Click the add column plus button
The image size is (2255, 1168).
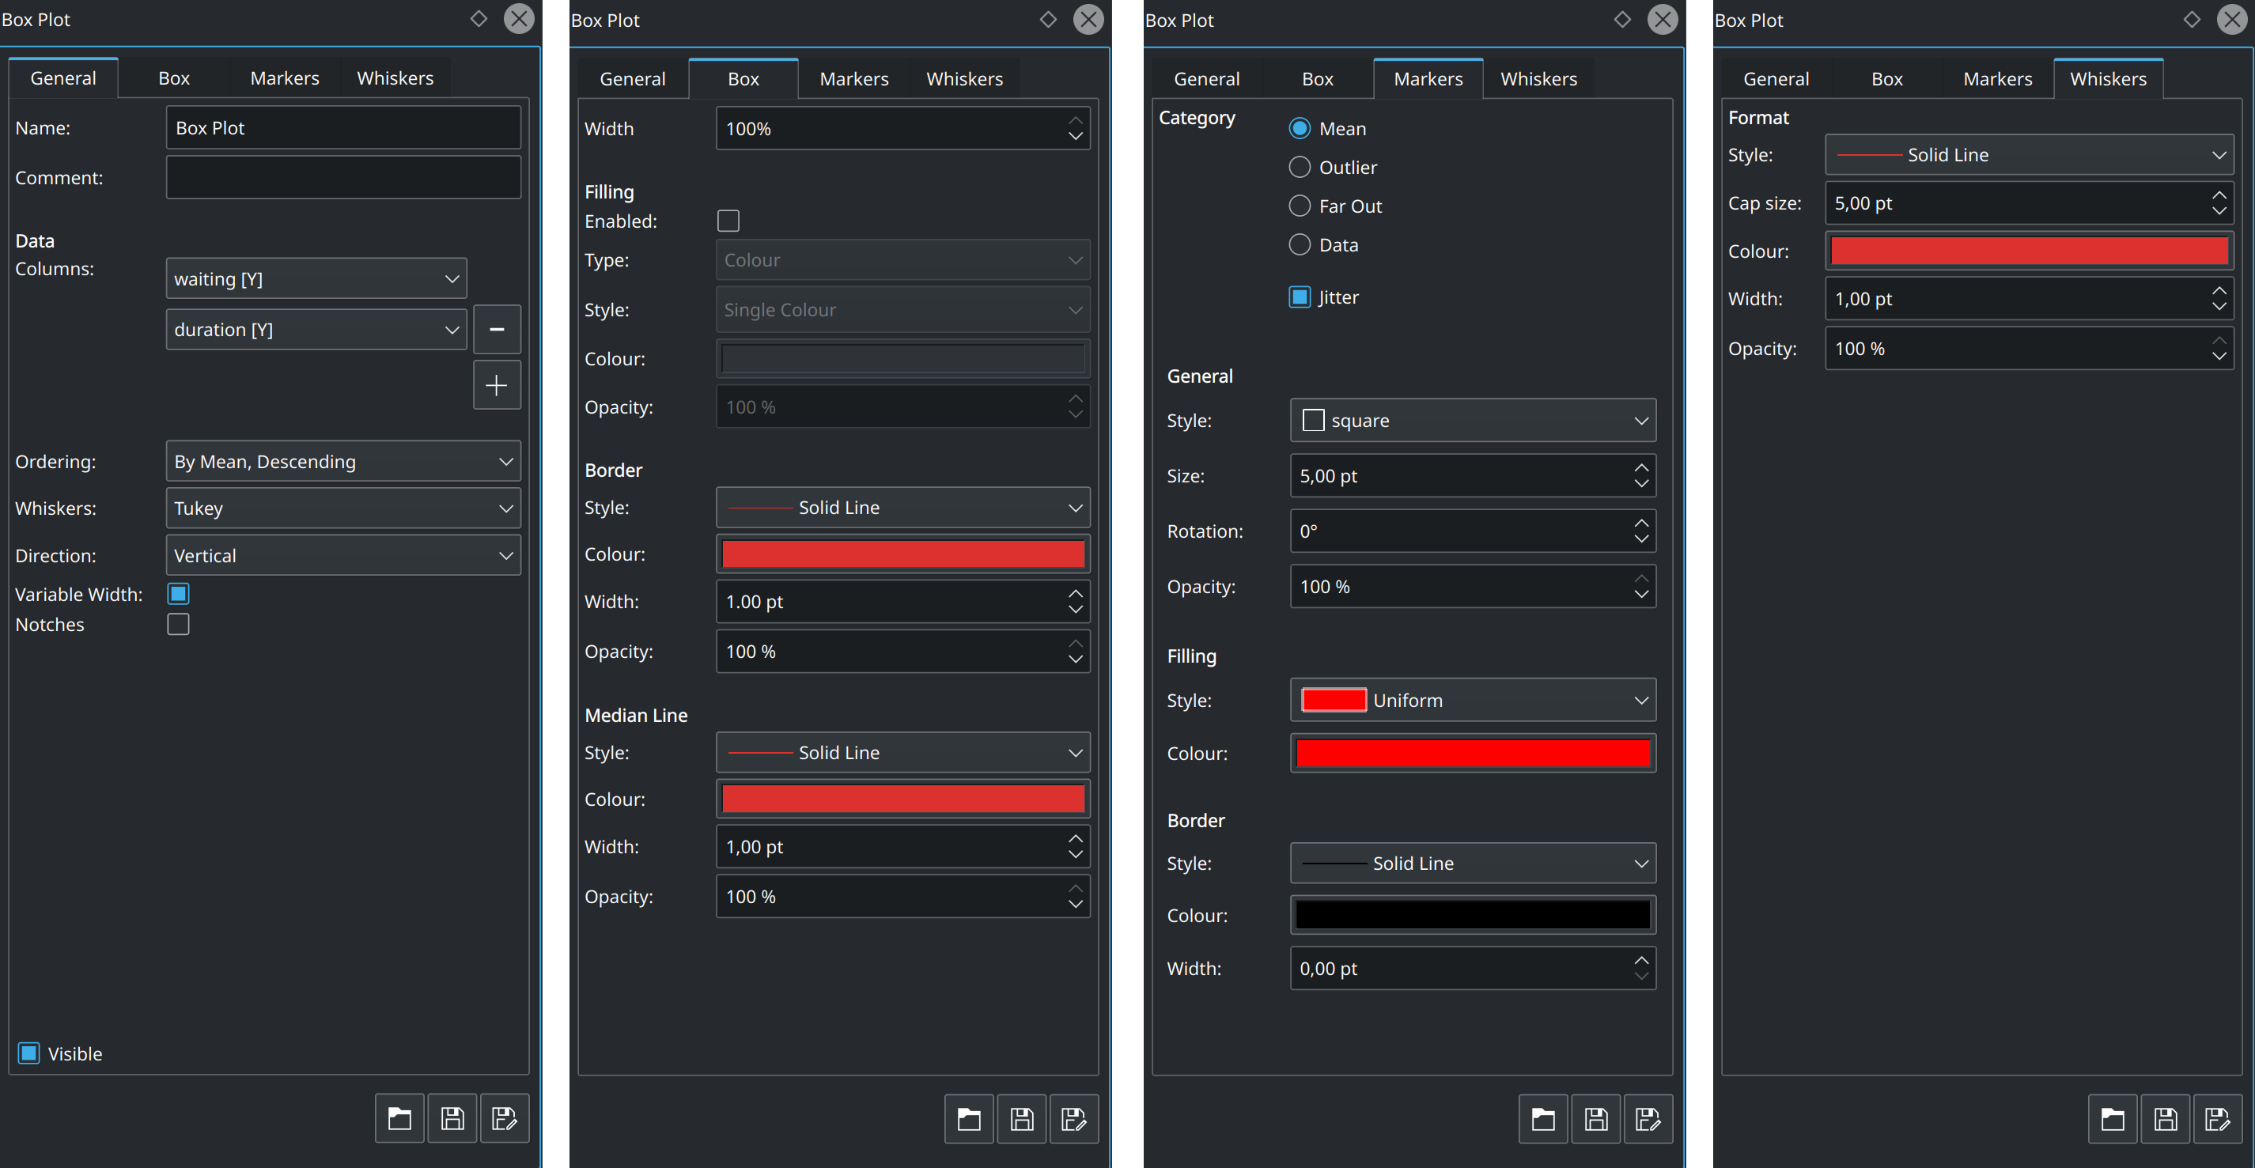[497, 385]
